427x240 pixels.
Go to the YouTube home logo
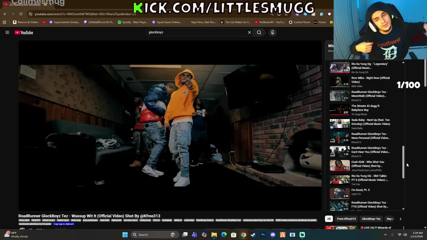(24, 32)
